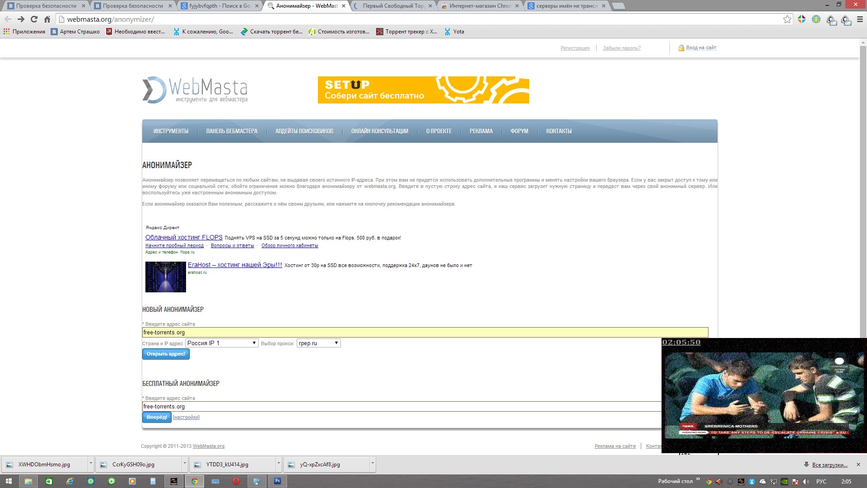The image size is (867, 488).
Task: Click the NVIDIA tray icon
Action: coord(784,481)
